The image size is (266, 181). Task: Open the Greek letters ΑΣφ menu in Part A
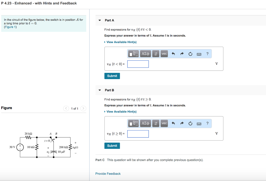click(145, 54)
